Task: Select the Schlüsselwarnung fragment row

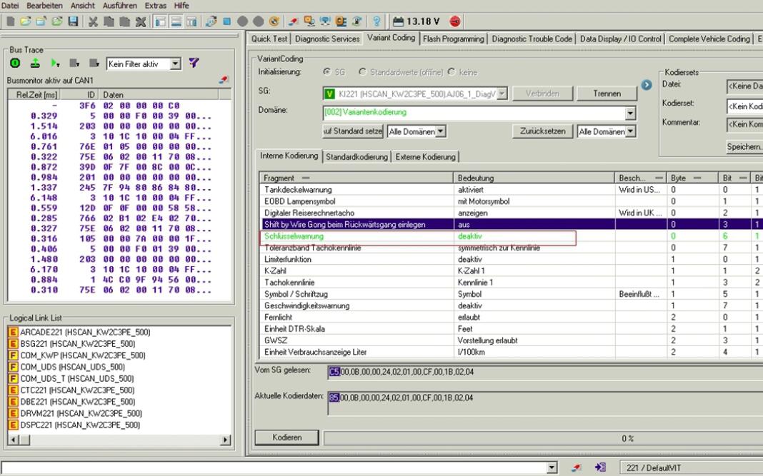Action: (x=511, y=236)
